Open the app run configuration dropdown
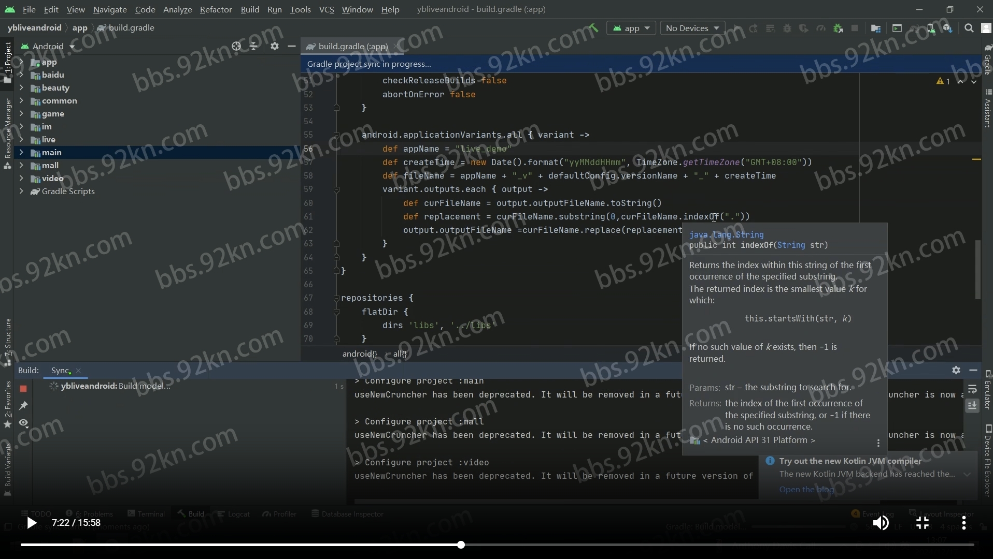The width and height of the screenshot is (993, 559). [631, 28]
